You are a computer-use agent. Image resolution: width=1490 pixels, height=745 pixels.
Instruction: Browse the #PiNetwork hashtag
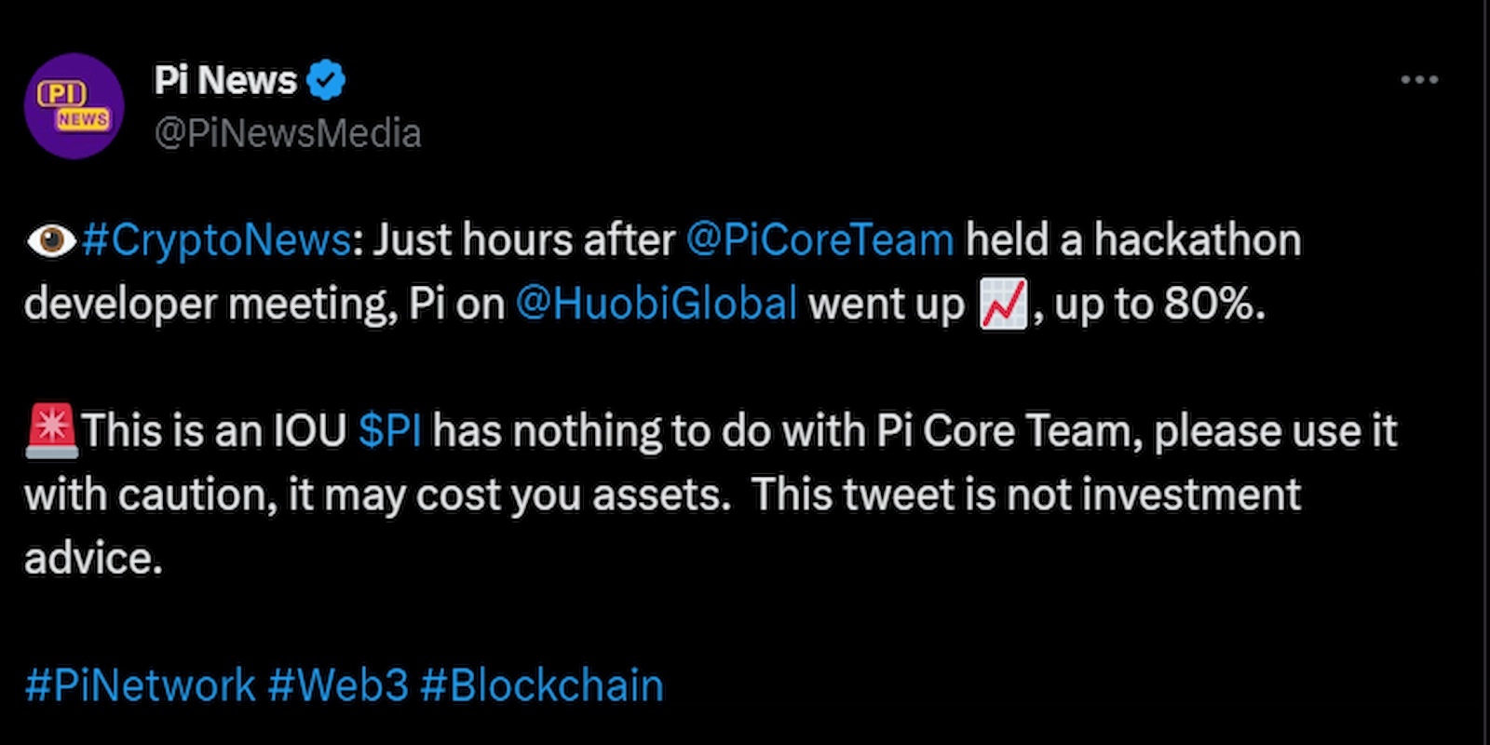tap(140, 685)
